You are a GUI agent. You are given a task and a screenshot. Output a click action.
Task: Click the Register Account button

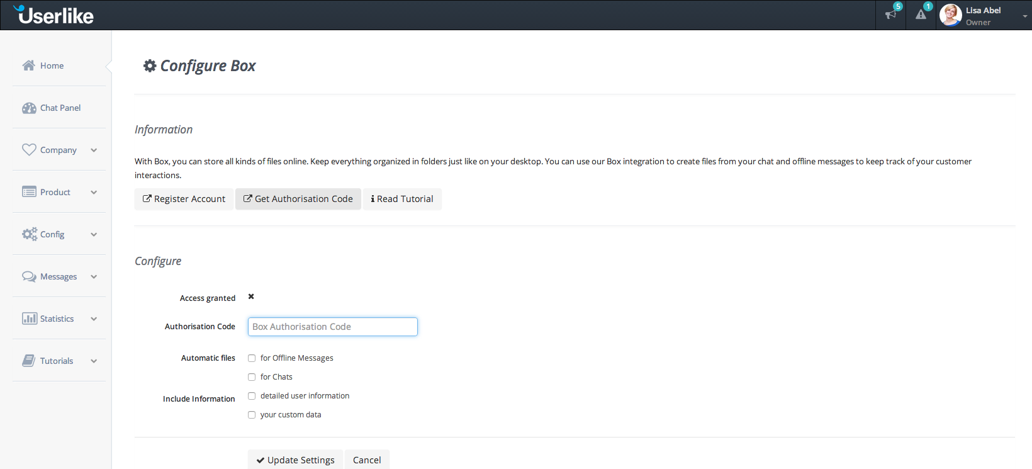click(184, 199)
